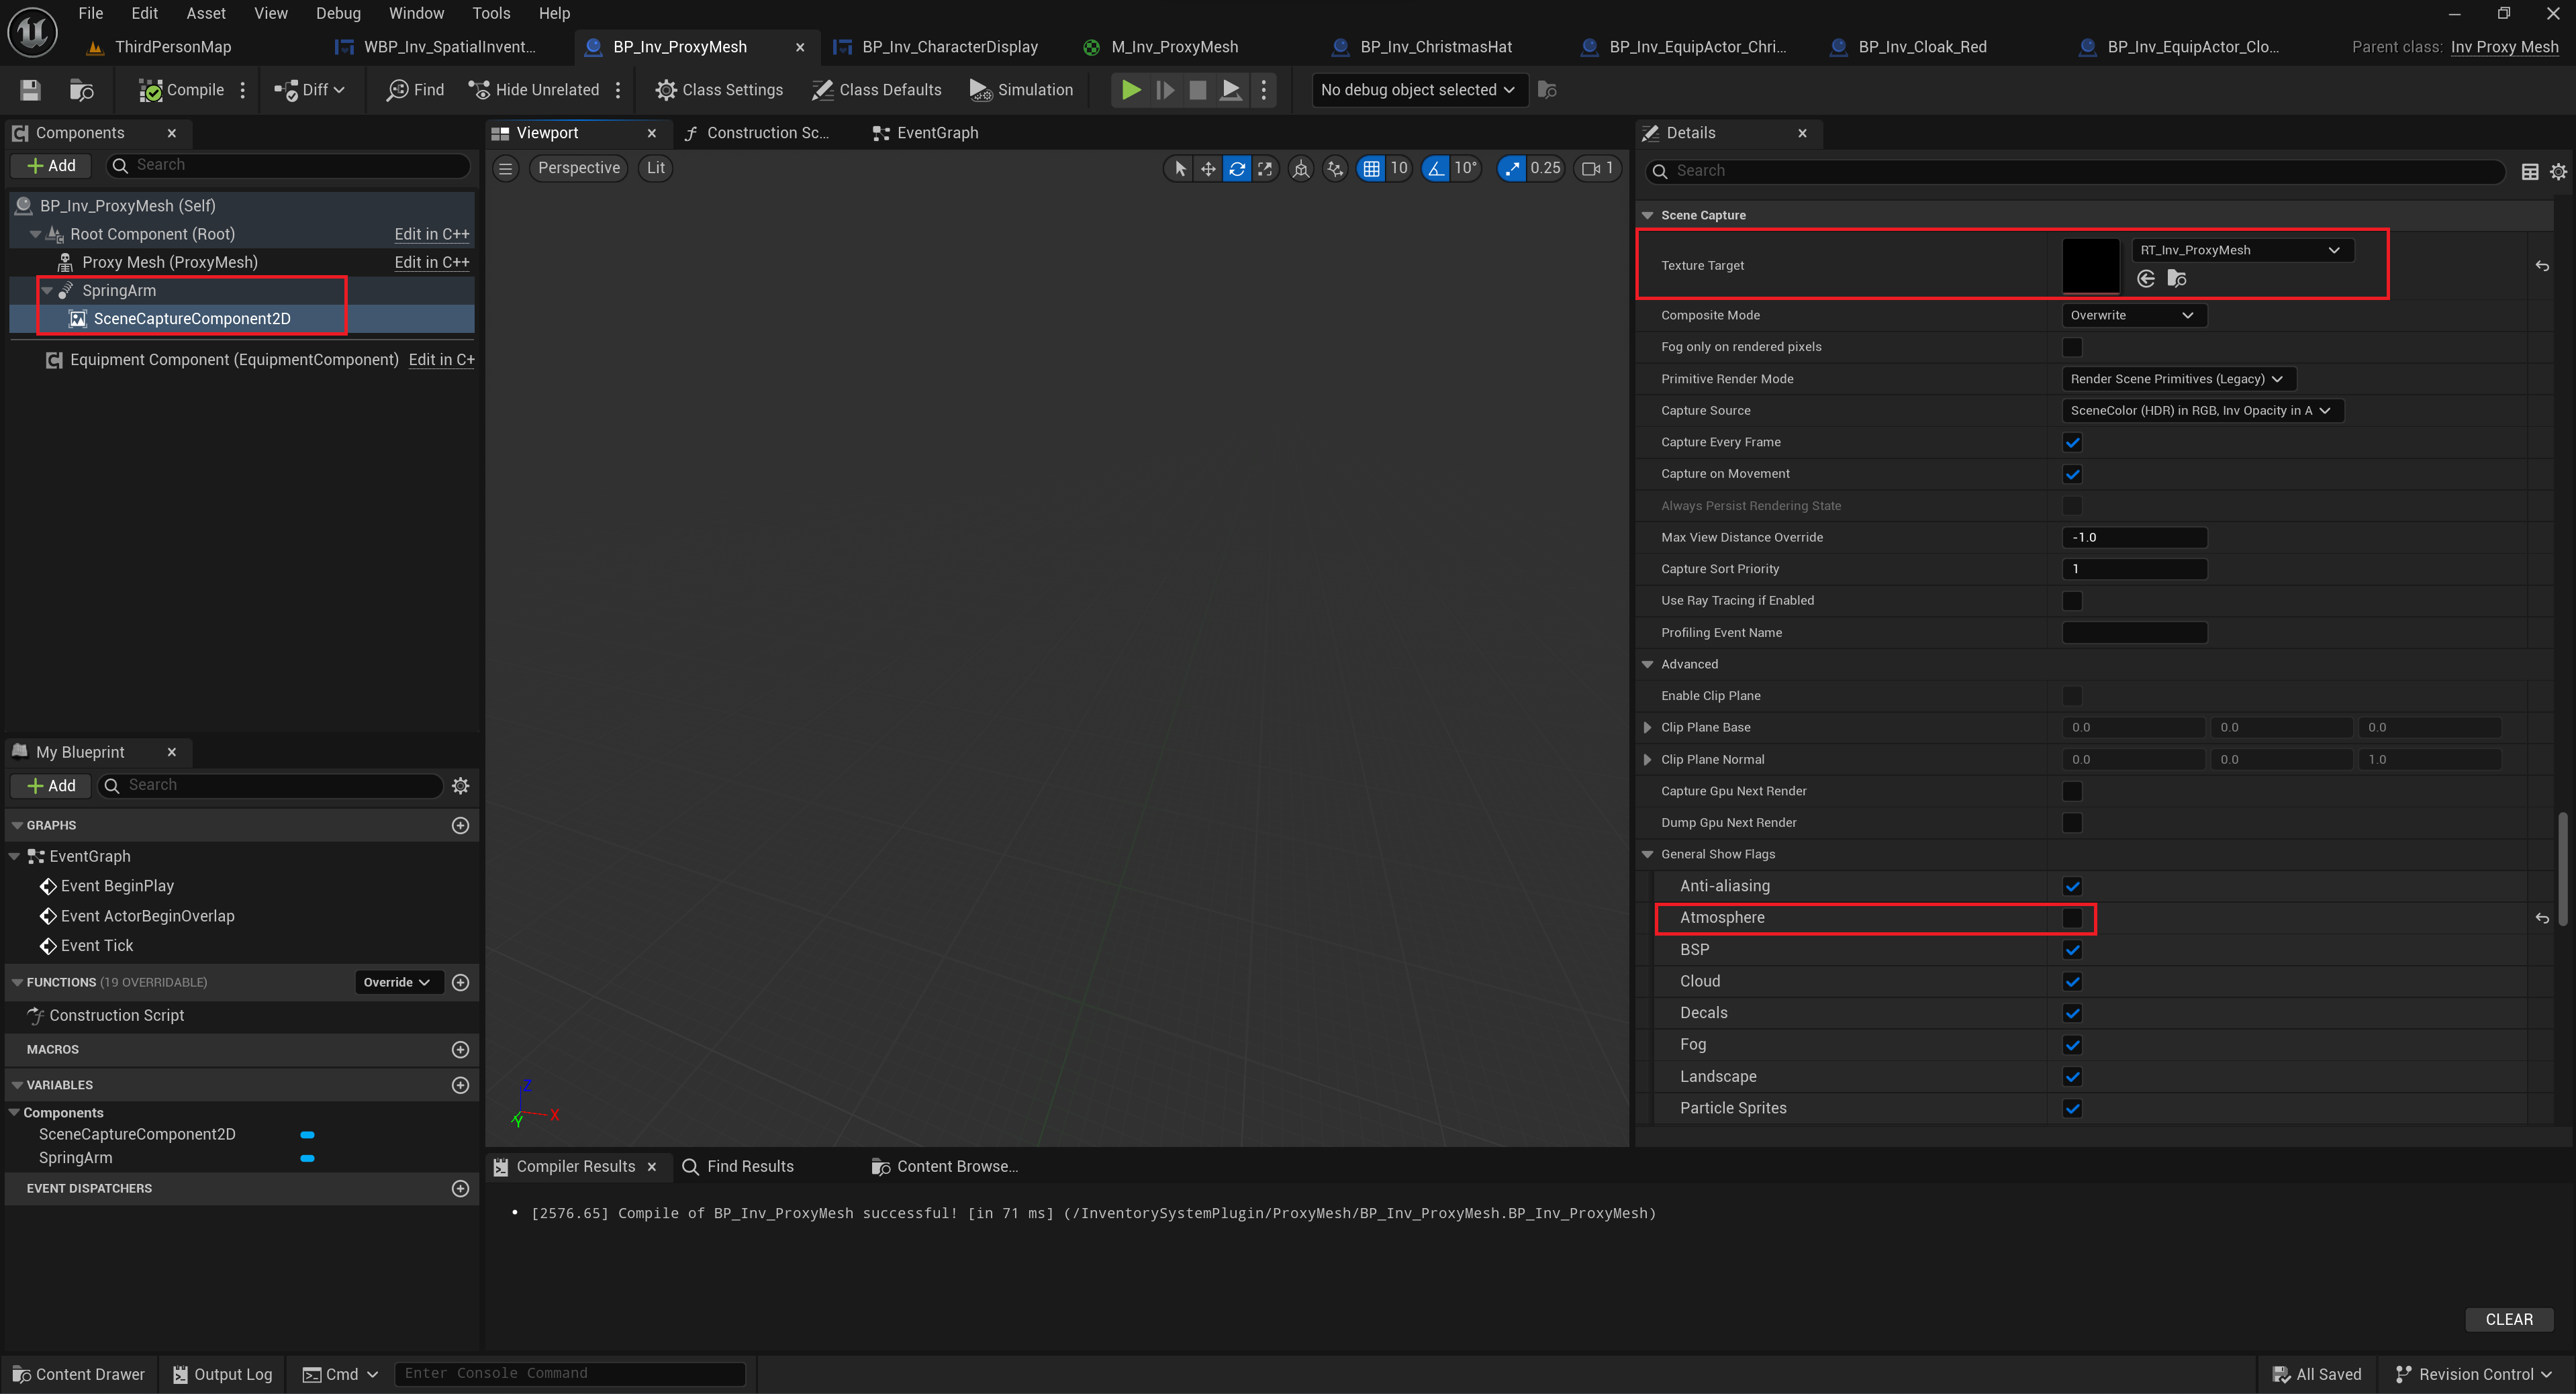The width and height of the screenshot is (2576, 1394).
Task: Disable the Fog show flag
Action: (x=2072, y=1045)
